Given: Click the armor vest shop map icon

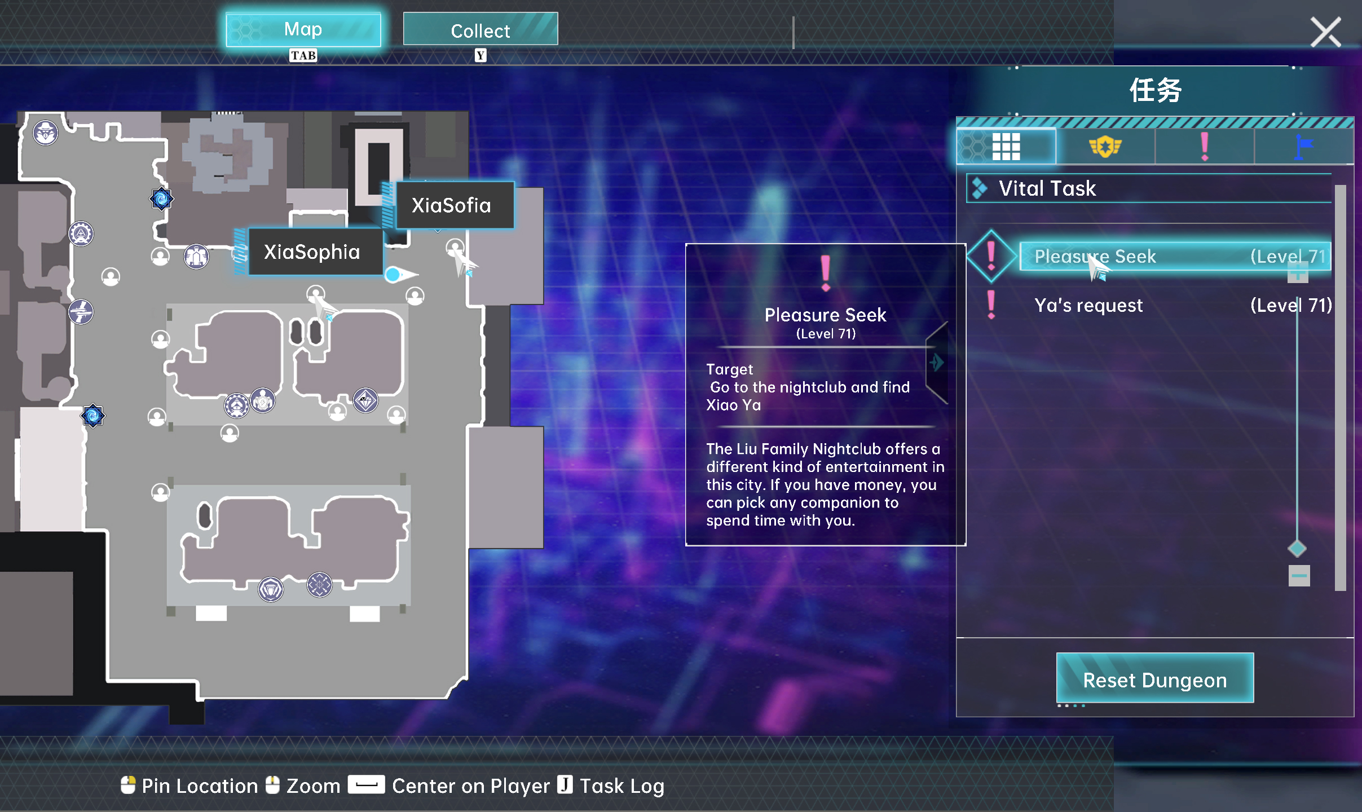Looking at the screenshot, I should click(x=196, y=257).
